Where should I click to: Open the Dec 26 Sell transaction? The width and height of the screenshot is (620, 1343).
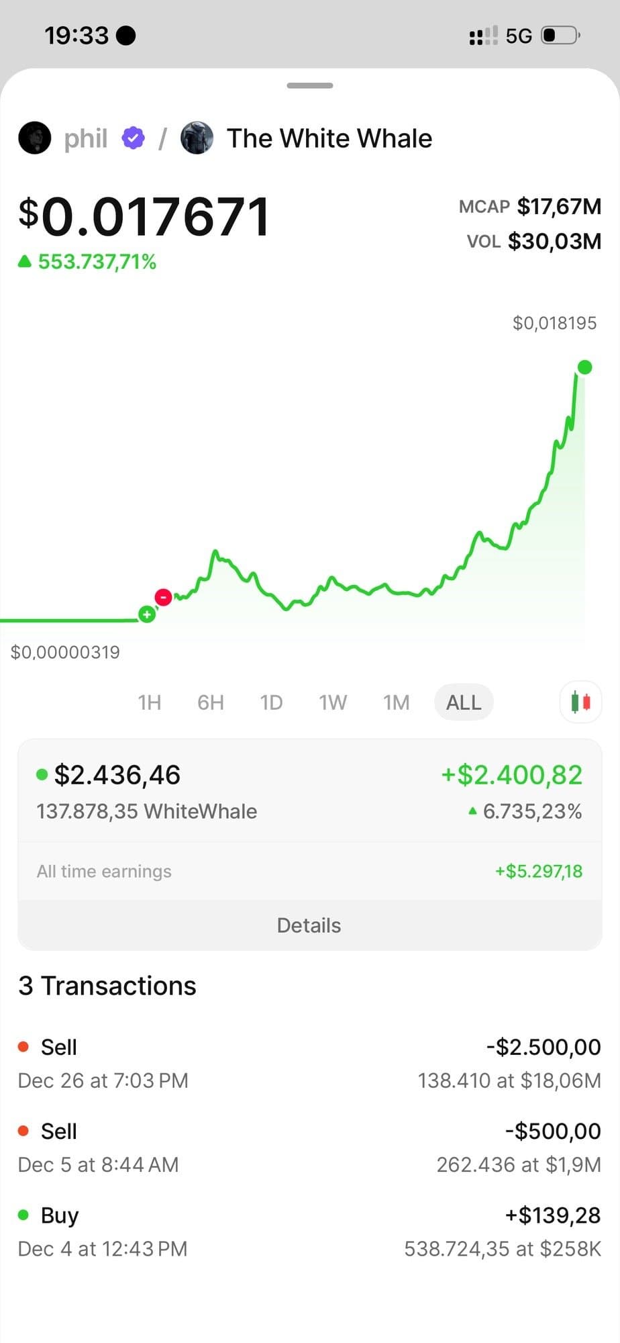coord(309,1063)
